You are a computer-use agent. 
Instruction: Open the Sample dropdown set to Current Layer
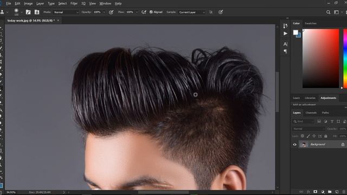coord(191,12)
